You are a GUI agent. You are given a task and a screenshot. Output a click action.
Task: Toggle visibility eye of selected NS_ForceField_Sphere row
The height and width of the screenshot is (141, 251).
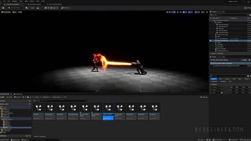(x=211, y=41)
